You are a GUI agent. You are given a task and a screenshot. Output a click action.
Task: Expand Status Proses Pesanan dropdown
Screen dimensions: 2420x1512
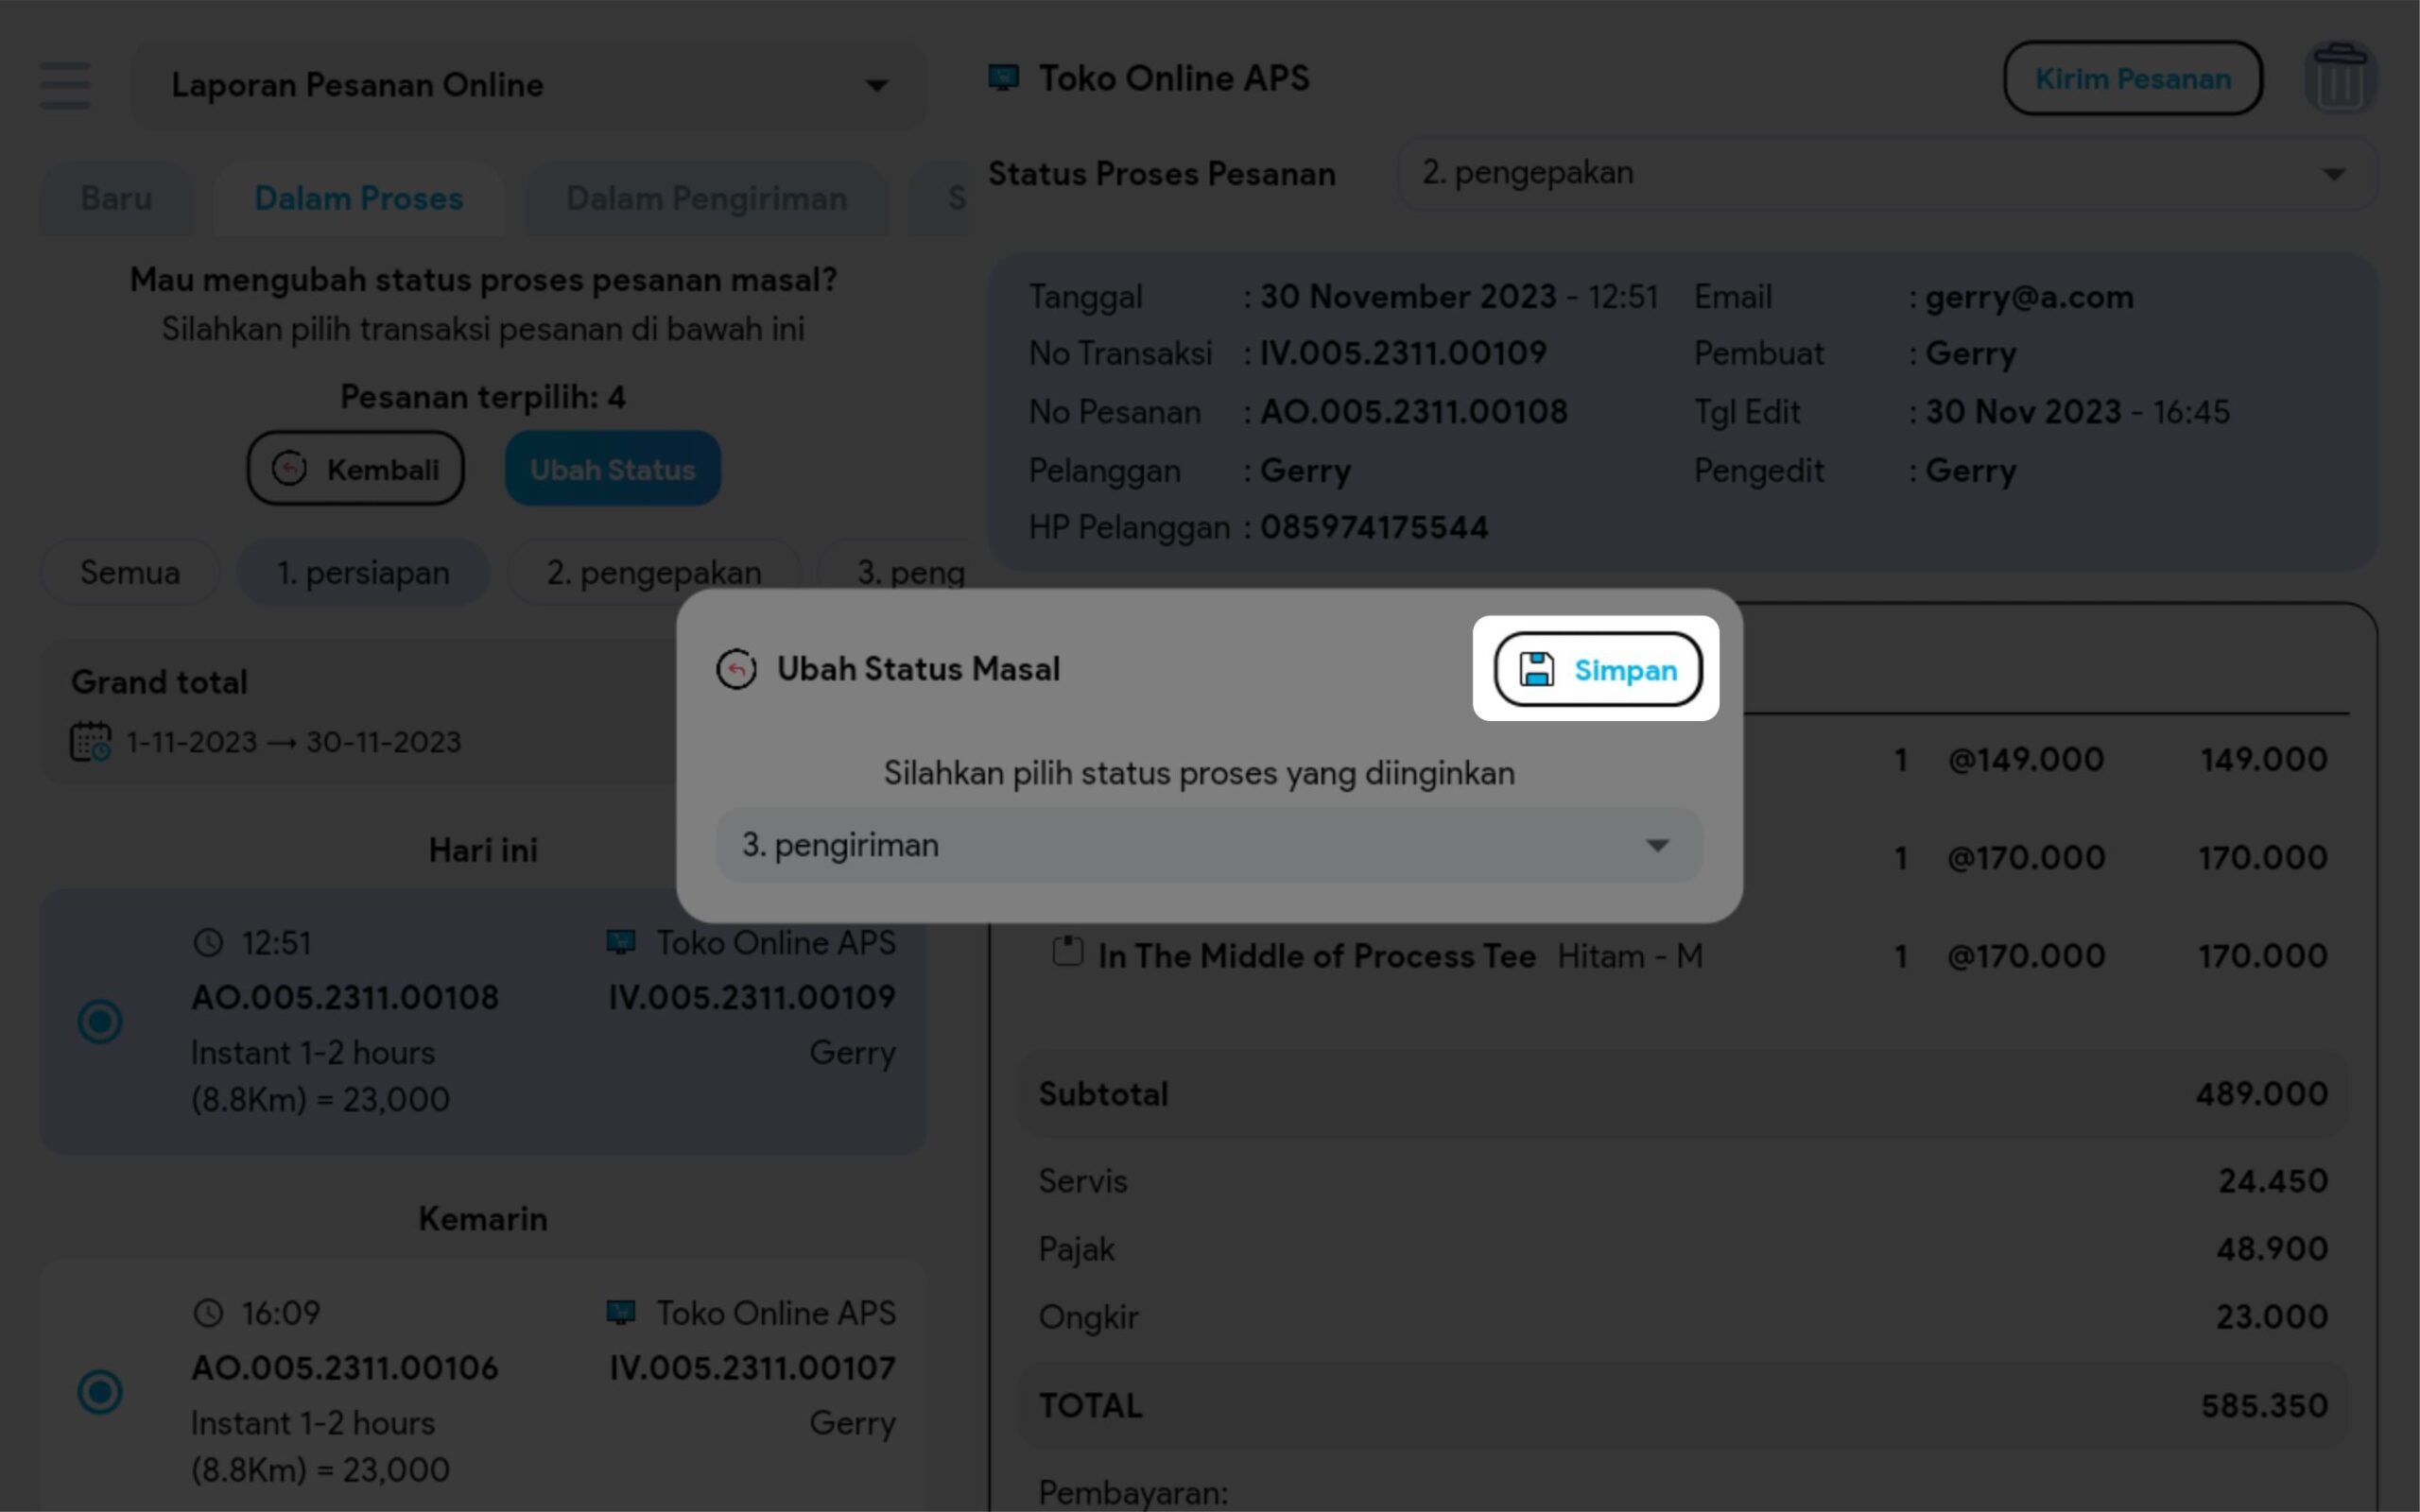(x=1884, y=174)
